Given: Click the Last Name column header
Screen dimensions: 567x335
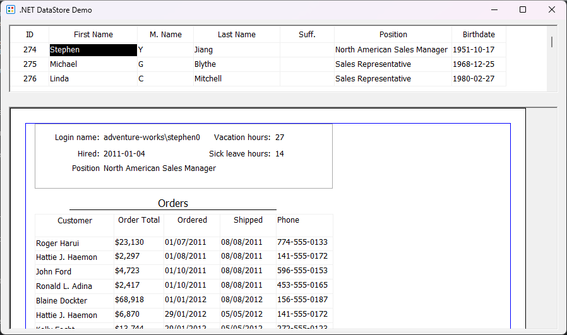Looking at the screenshot, I should [x=237, y=35].
